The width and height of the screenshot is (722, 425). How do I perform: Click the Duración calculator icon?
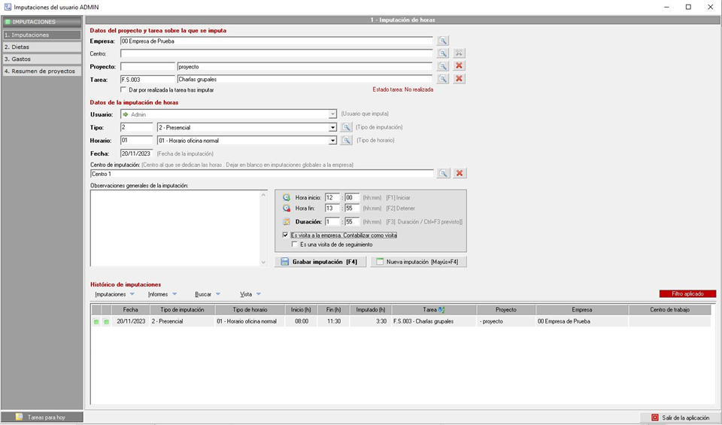click(x=286, y=222)
